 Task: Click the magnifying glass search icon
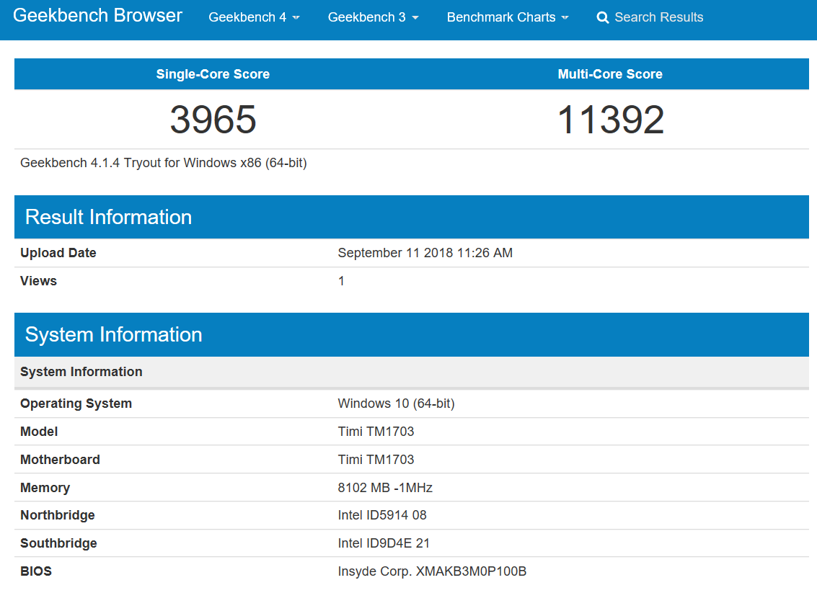click(603, 18)
